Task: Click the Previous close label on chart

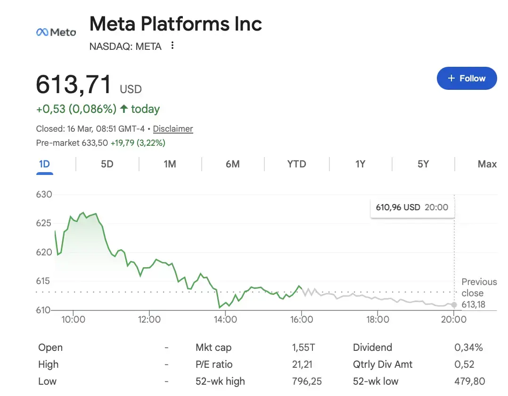Action: [479, 287]
